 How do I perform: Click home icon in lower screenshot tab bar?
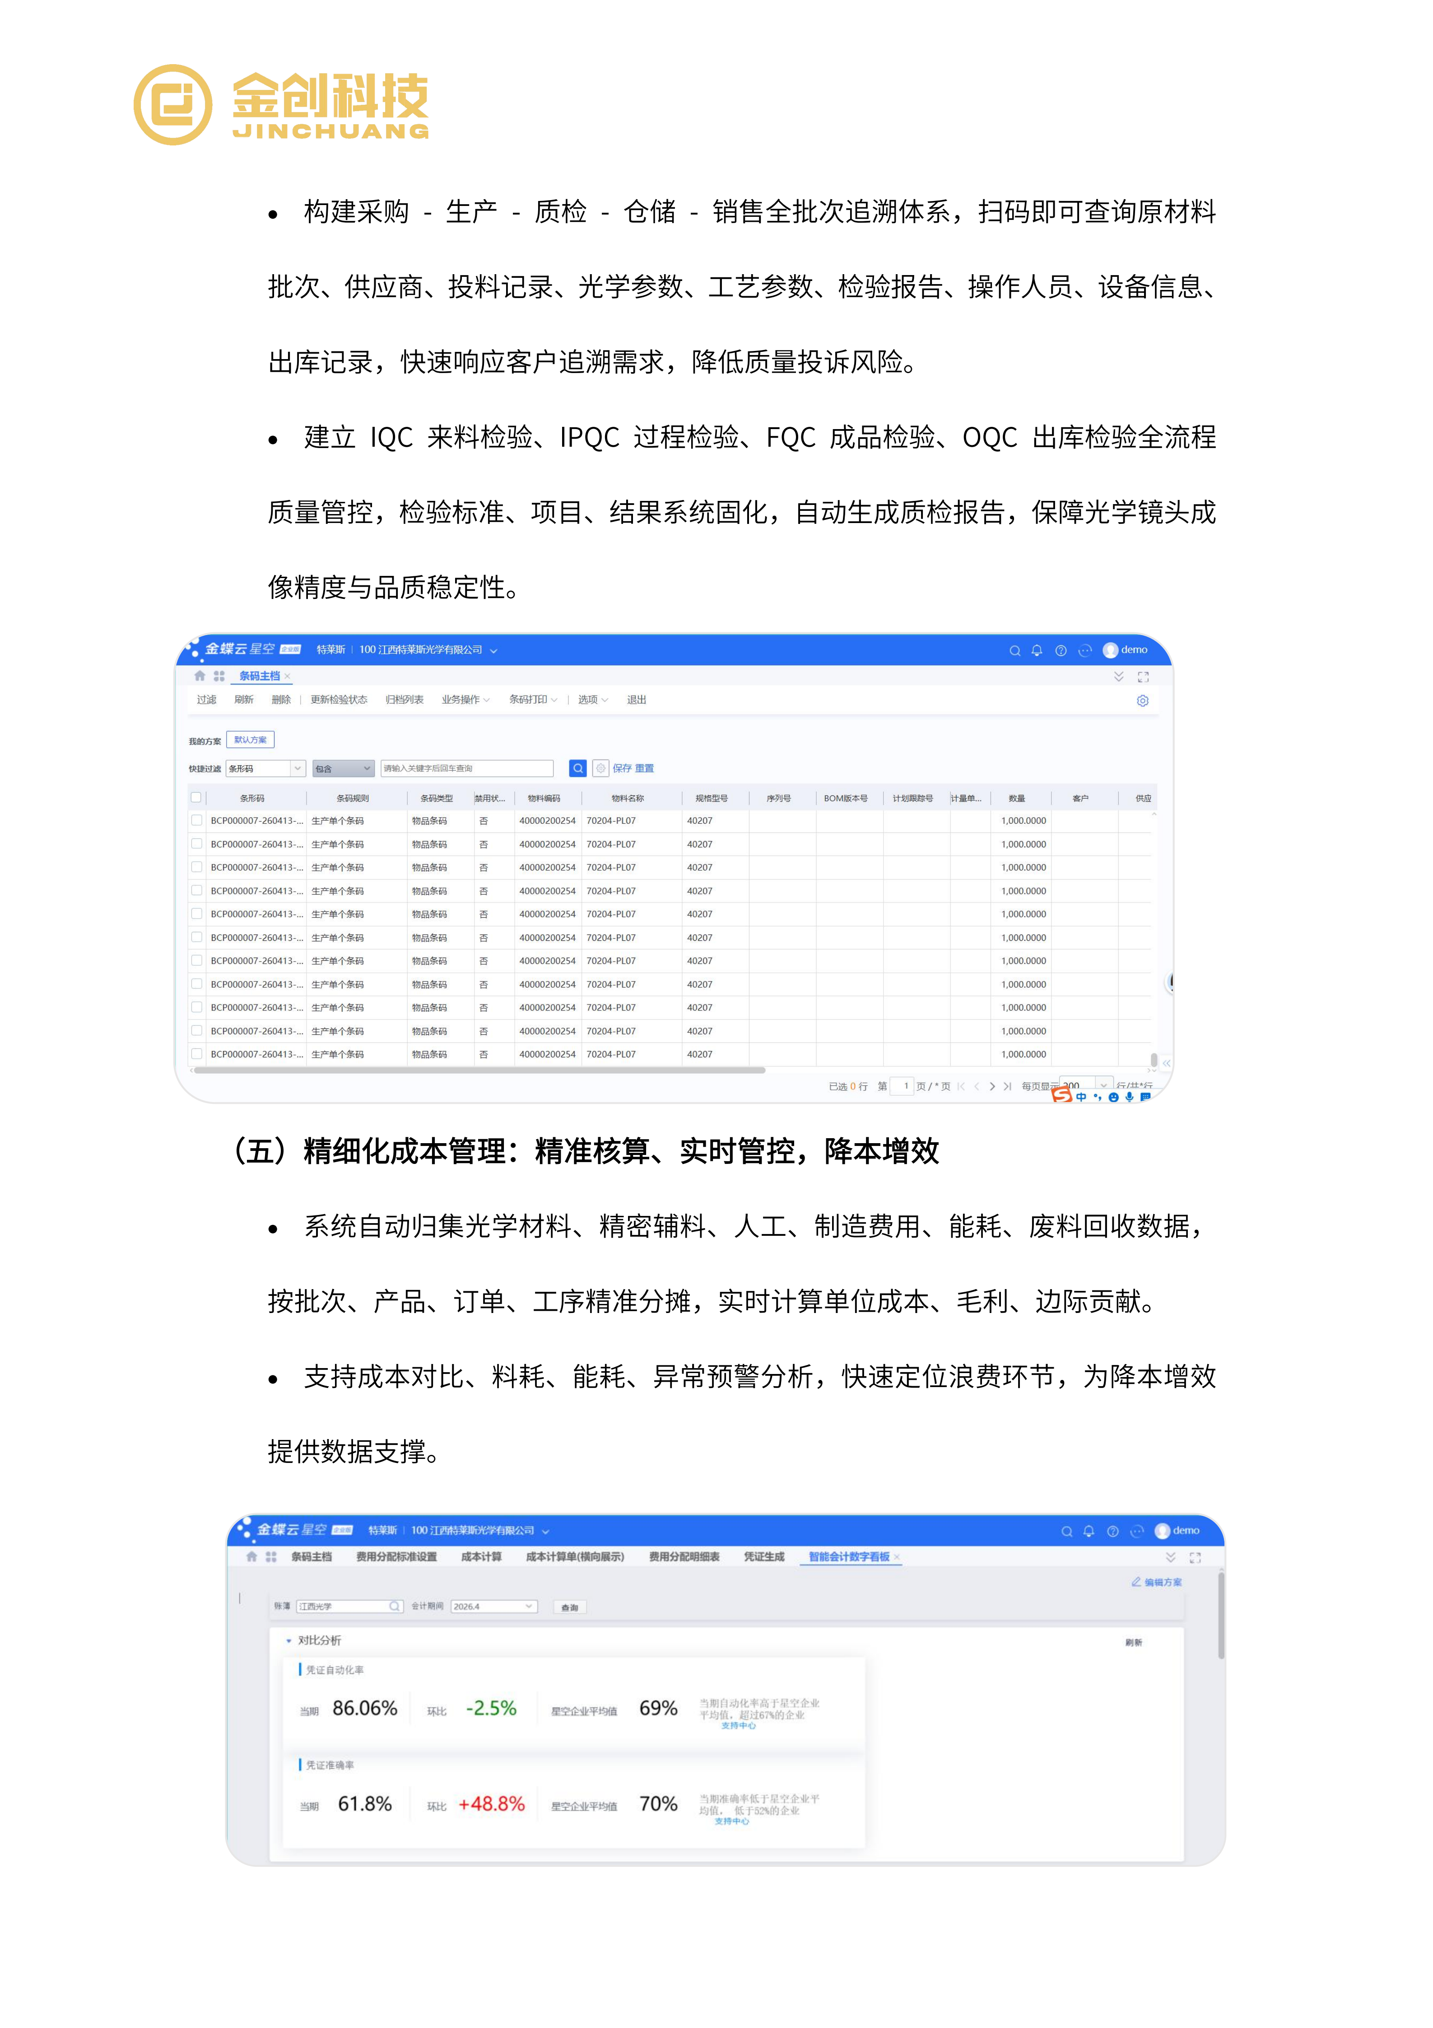tap(251, 1556)
